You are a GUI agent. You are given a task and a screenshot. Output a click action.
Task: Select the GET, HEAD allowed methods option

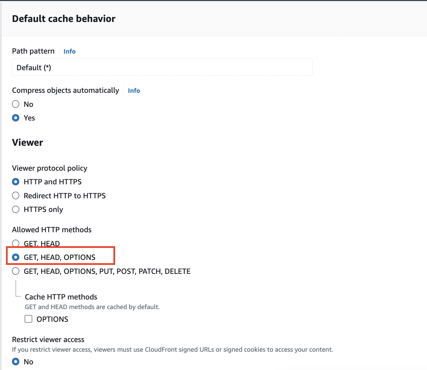tap(16, 243)
